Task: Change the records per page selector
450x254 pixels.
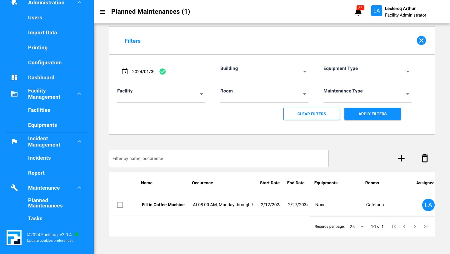Action: [357, 227]
